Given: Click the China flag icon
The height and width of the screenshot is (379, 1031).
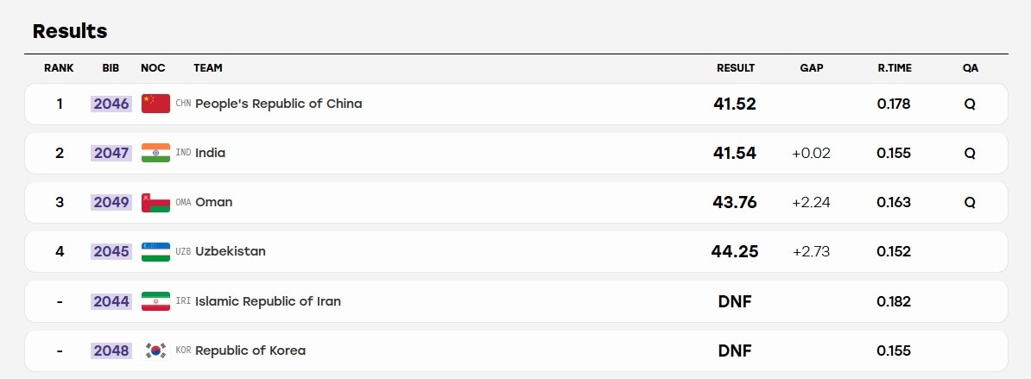Looking at the screenshot, I should pos(155,104).
